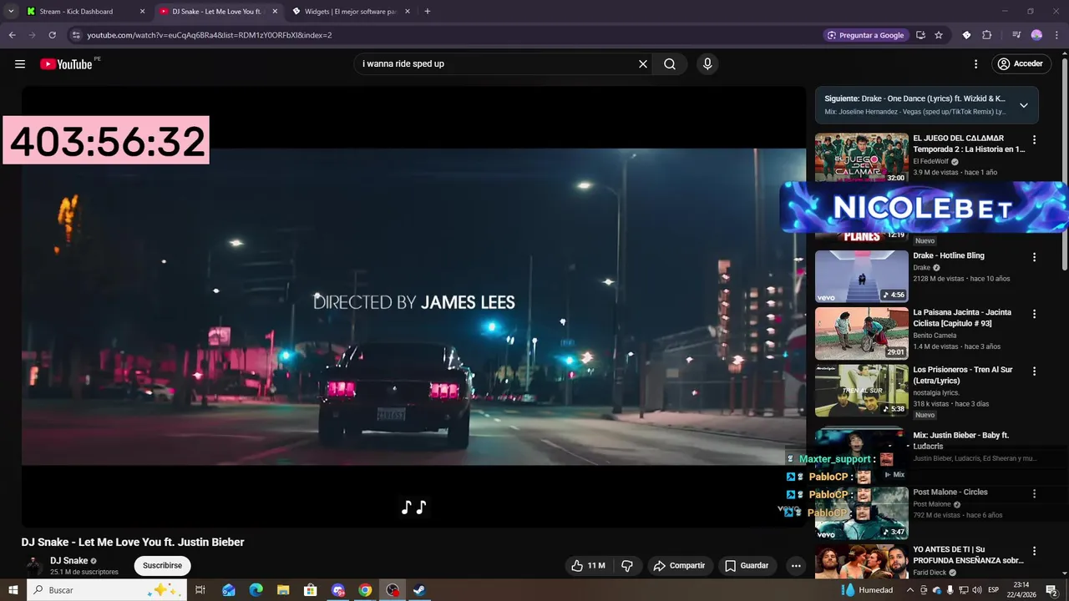This screenshot has width=1069, height=601.
Task: Sign in with the Acceder button
Action: (1021, 64)
